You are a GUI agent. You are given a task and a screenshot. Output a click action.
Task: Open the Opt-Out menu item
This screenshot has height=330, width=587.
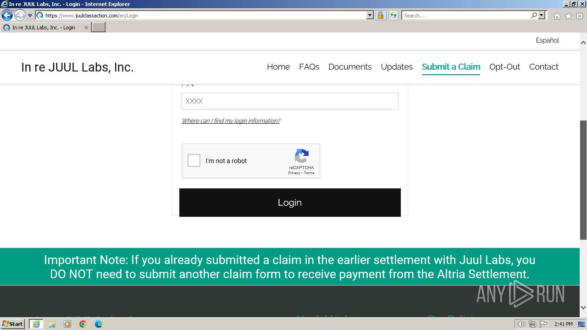tap(504, 67)
